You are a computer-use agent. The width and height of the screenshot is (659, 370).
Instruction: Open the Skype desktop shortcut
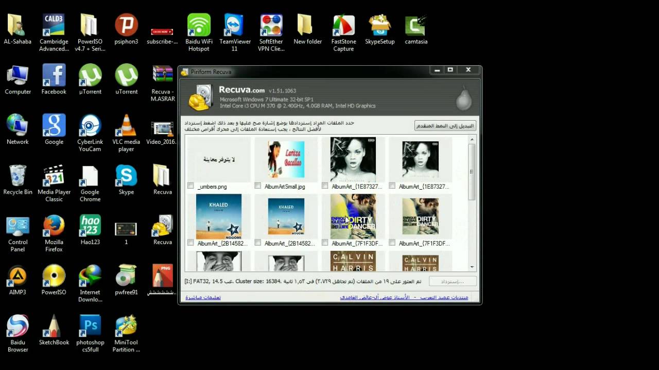pos(126,180)
